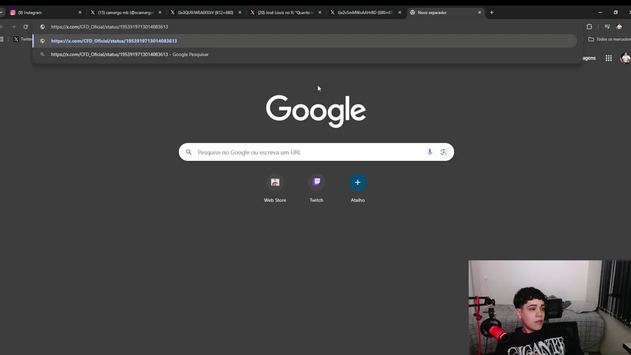Choose the Google Pesquisar search suggestion

point(305,54)
